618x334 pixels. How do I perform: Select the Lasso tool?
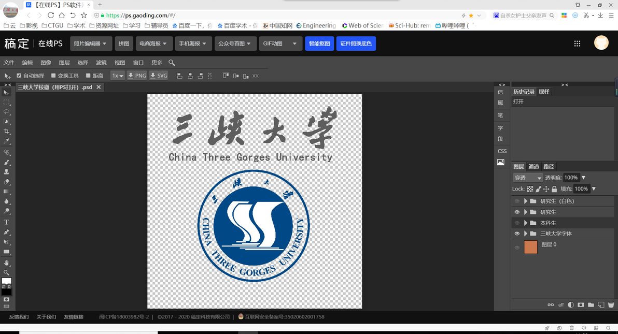(x=6, y=112)
